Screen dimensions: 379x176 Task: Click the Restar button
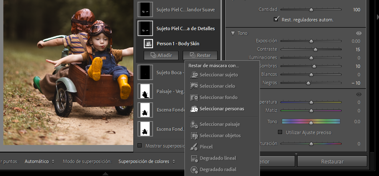coord(200,55)
